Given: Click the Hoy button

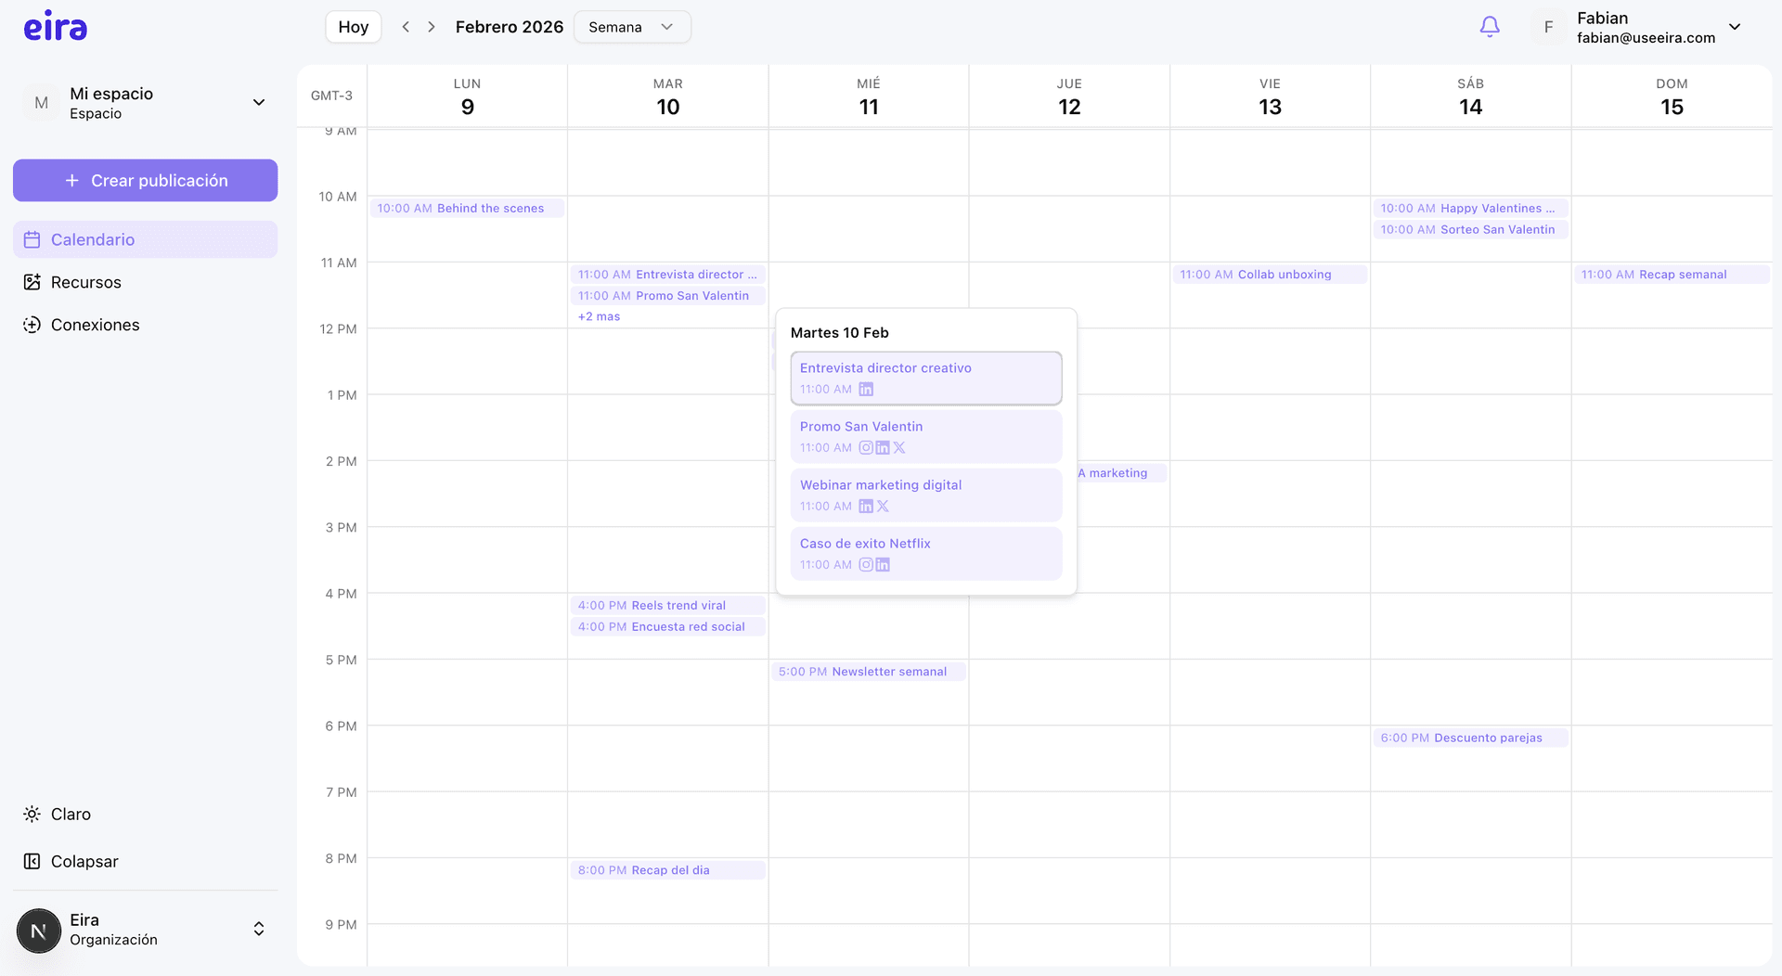Looking at the screenshot, I should (x=353, y=27).
